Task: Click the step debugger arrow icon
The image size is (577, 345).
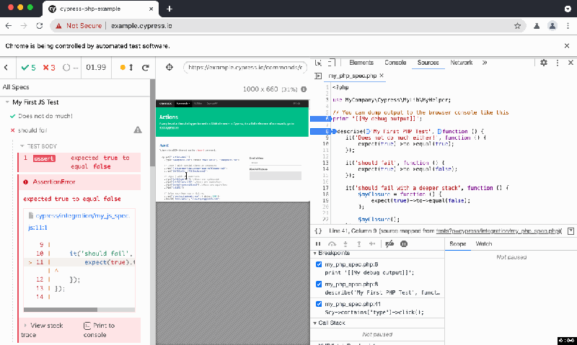Action: [372, 243]
